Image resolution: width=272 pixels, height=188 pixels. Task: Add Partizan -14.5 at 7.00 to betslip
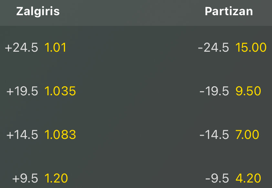coord(247,135)
